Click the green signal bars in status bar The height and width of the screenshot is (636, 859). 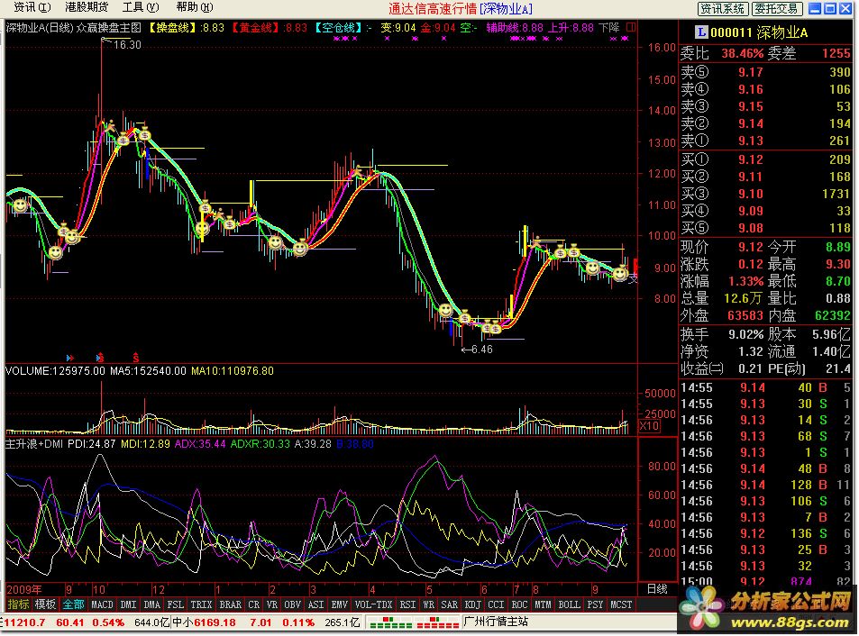tap(390, 622)
